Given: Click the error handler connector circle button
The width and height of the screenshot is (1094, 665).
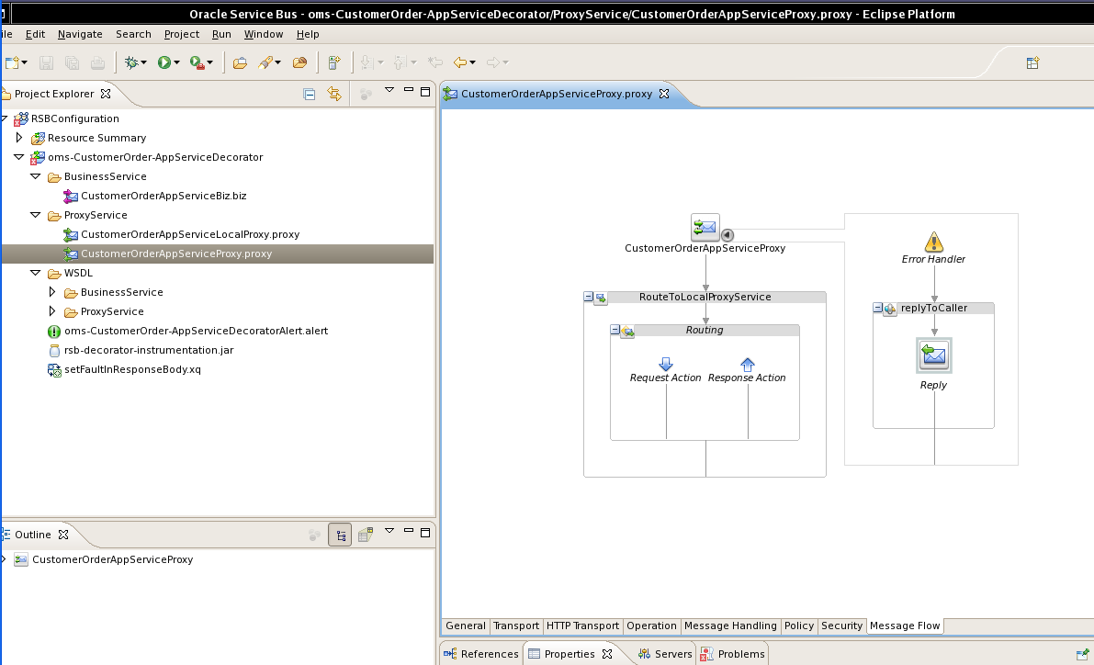Looking at the screenshot, I should 727,235.
